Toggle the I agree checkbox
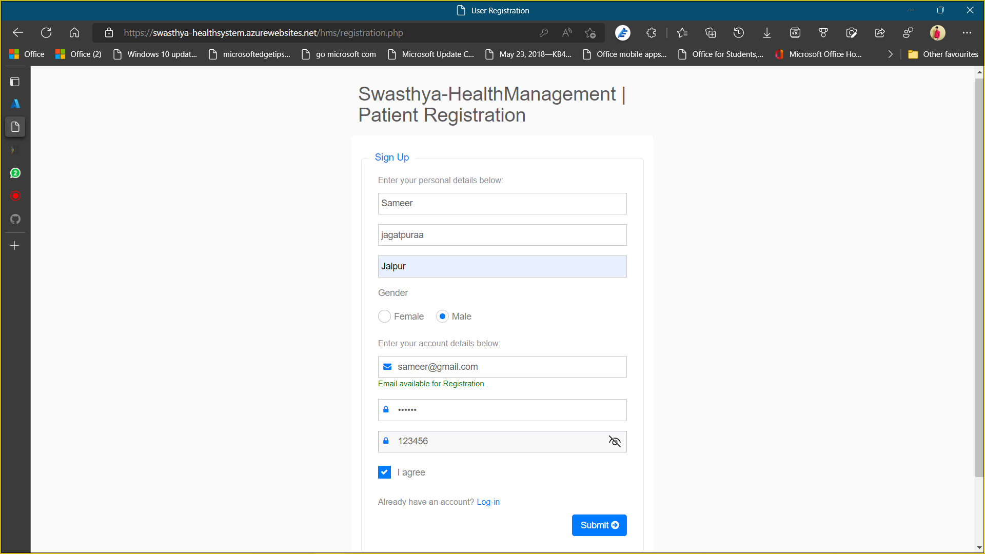This screenshot has width=985, height=554. coord(384,472)
